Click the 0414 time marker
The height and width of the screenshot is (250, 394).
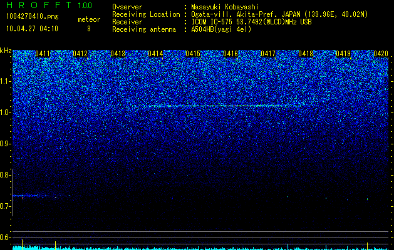(x=155, y=54)
